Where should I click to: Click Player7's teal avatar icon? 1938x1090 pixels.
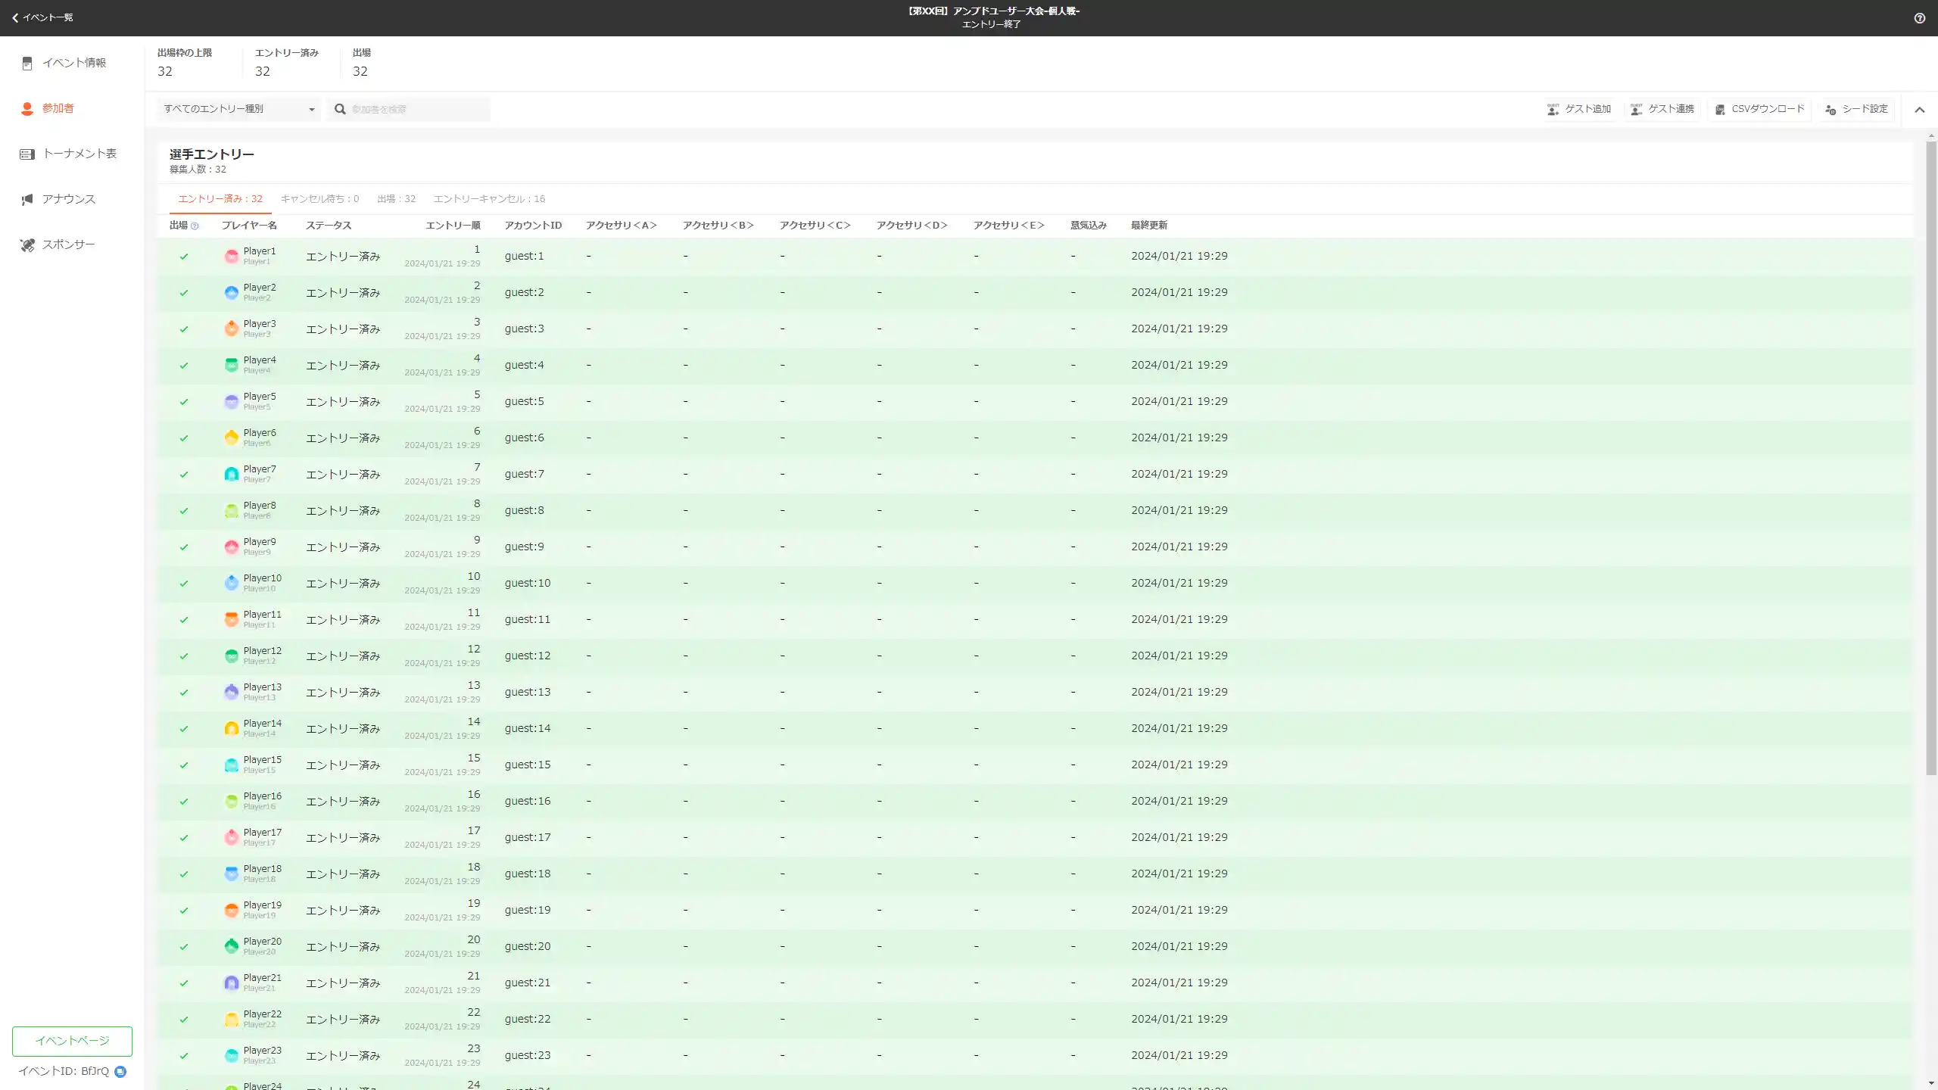[x=232, y=474]
